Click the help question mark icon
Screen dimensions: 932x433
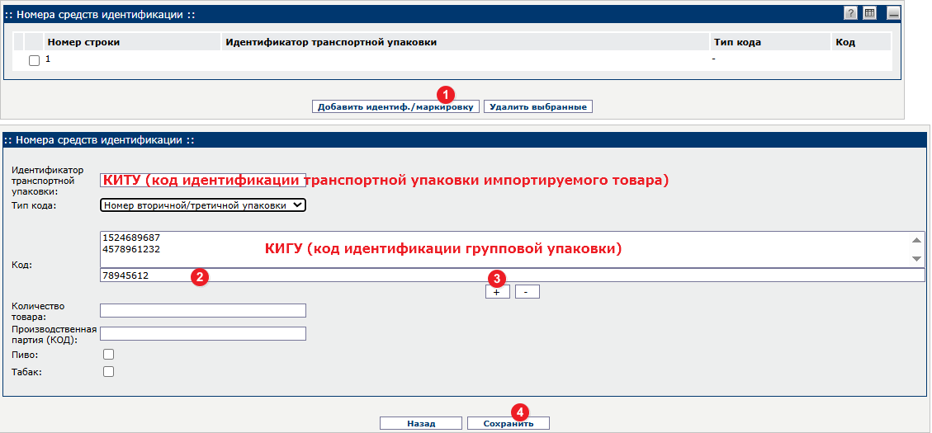coord(850,13)
